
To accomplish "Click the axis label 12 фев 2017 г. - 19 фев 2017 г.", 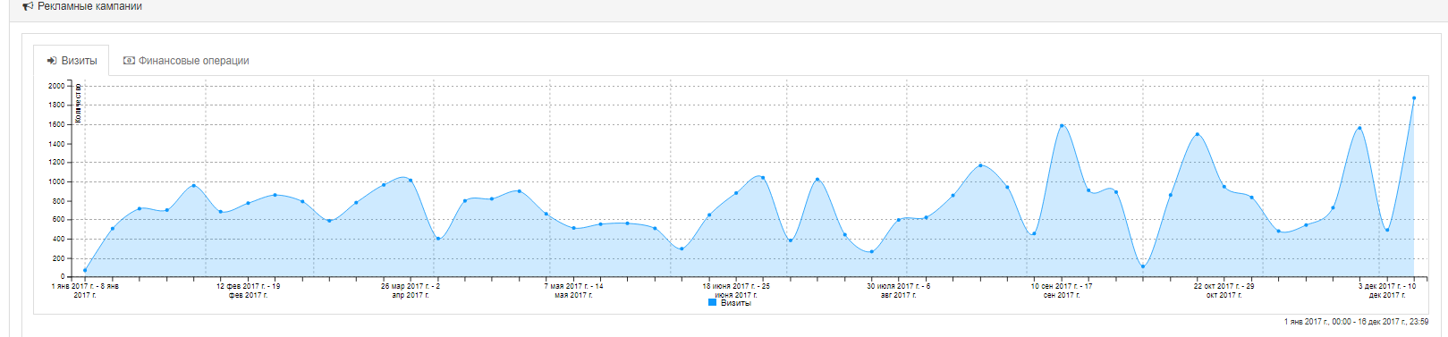I will coord(248,291).
